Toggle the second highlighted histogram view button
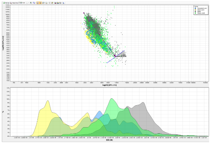This screenshot has width=211, height=144. [x=40, y=3]
